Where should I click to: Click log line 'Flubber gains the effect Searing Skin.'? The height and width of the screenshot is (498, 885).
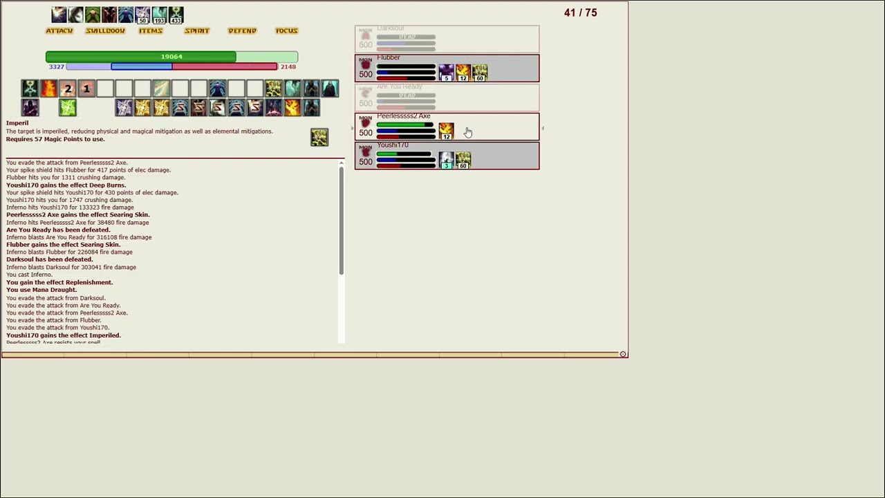pyautogui.click(x=63, y=245)
